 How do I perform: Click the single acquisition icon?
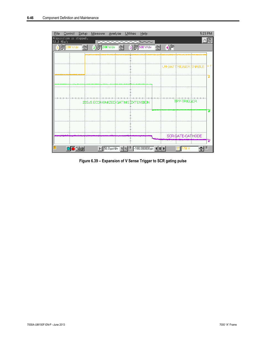(x=77, y=149)
